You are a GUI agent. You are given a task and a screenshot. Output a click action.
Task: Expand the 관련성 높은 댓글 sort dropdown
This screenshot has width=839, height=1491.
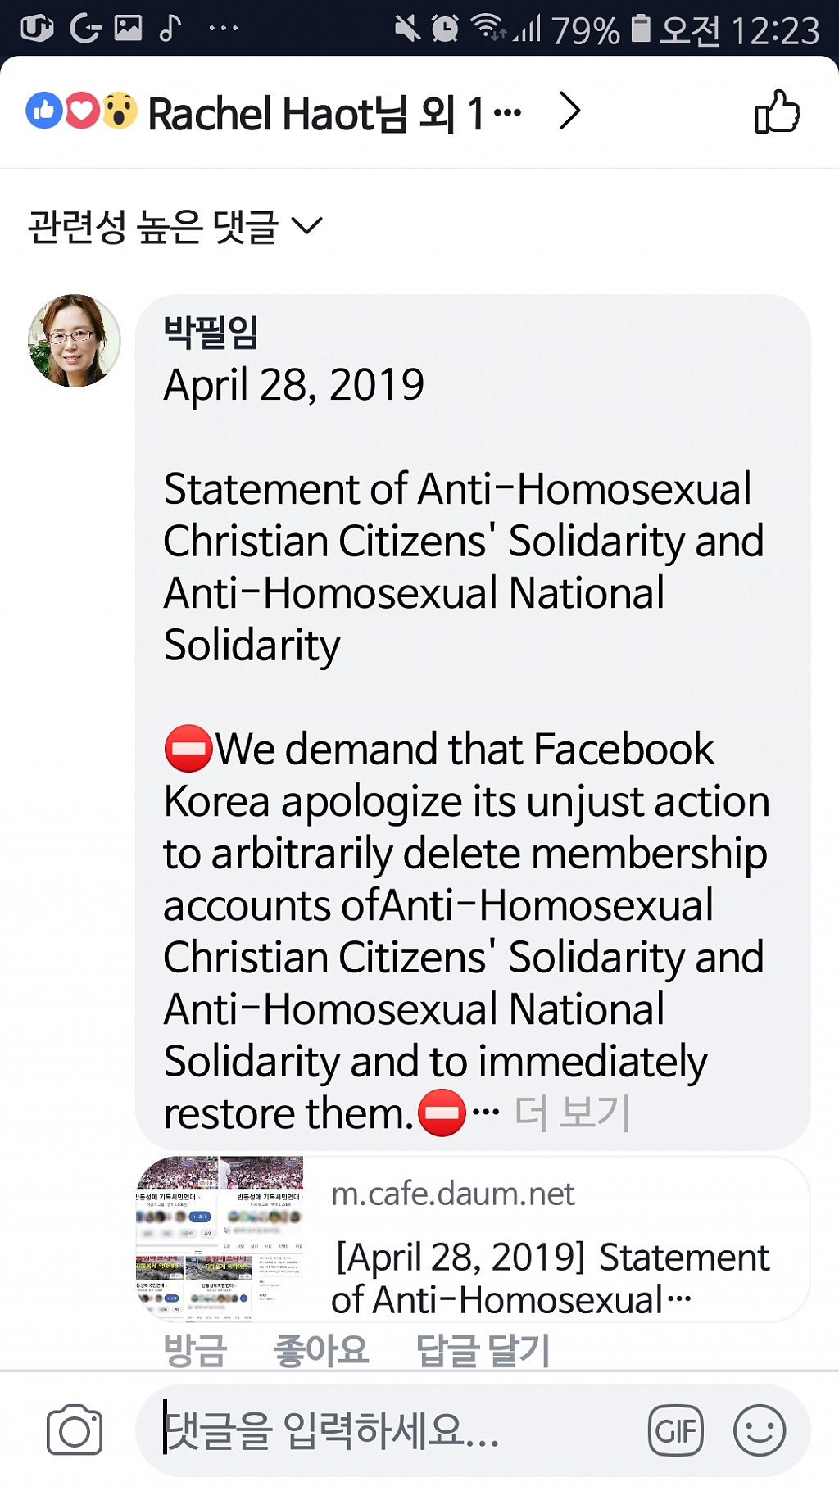click(x=176, y=226)
